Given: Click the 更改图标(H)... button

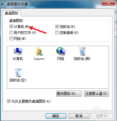Looking at the screenshot, I should (69, 94).
